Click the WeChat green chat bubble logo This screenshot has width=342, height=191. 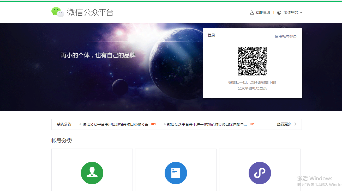point(58,12)
